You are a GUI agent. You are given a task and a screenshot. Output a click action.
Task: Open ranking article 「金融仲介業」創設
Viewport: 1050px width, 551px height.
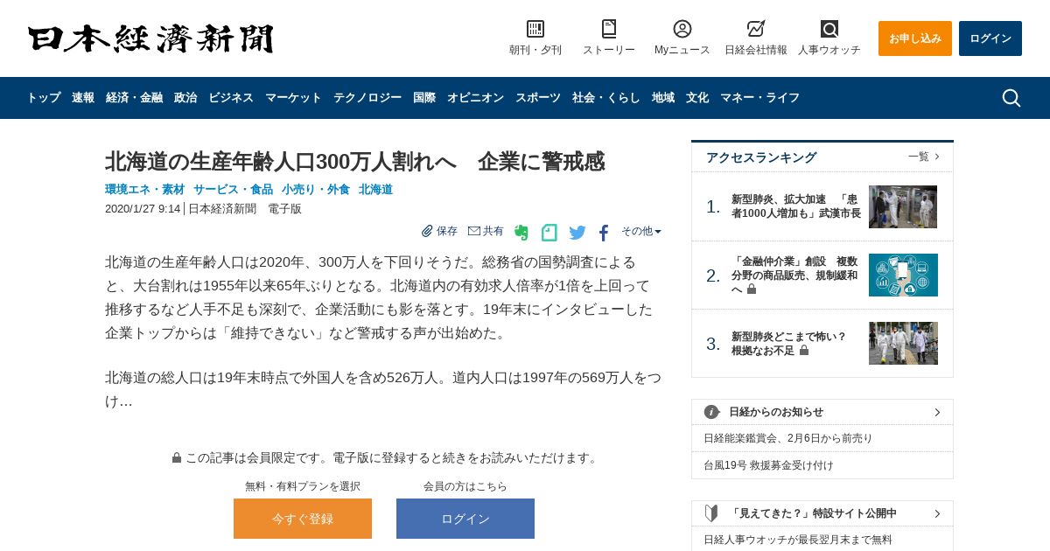(794, 275)
